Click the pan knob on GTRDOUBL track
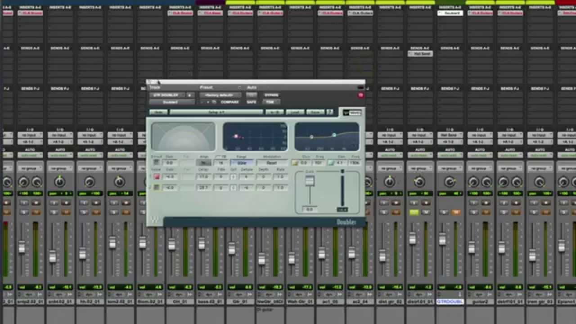This screenshot has height=324, width=576. coord(450,182)
